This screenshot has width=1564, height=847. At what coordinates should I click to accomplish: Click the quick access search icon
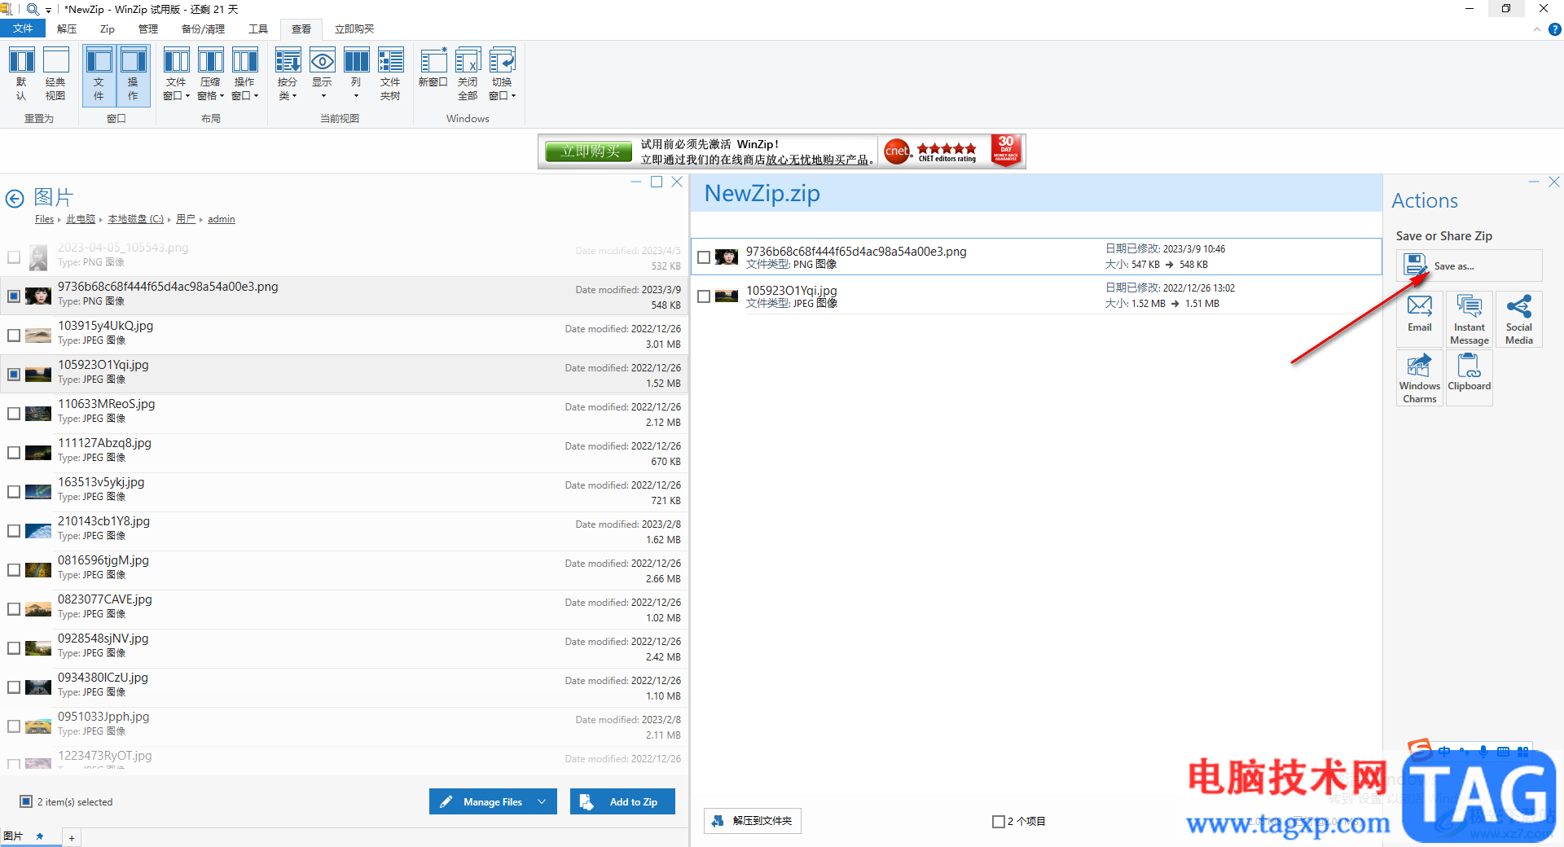coord(33,9)
